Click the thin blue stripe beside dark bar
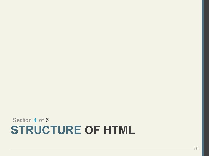The height and width of the screenshot is (156, 209). click(203, 78)
